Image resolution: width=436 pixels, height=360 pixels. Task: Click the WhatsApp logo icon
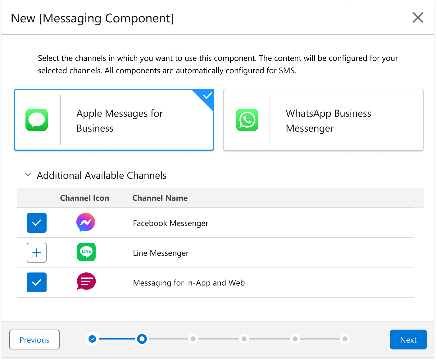tap(247, 120)
